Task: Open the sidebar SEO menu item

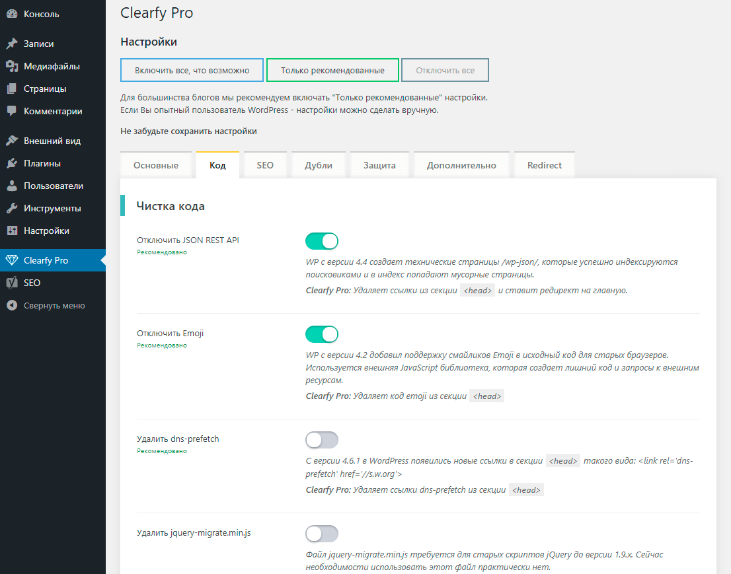Action: click(x=53, y=283)
